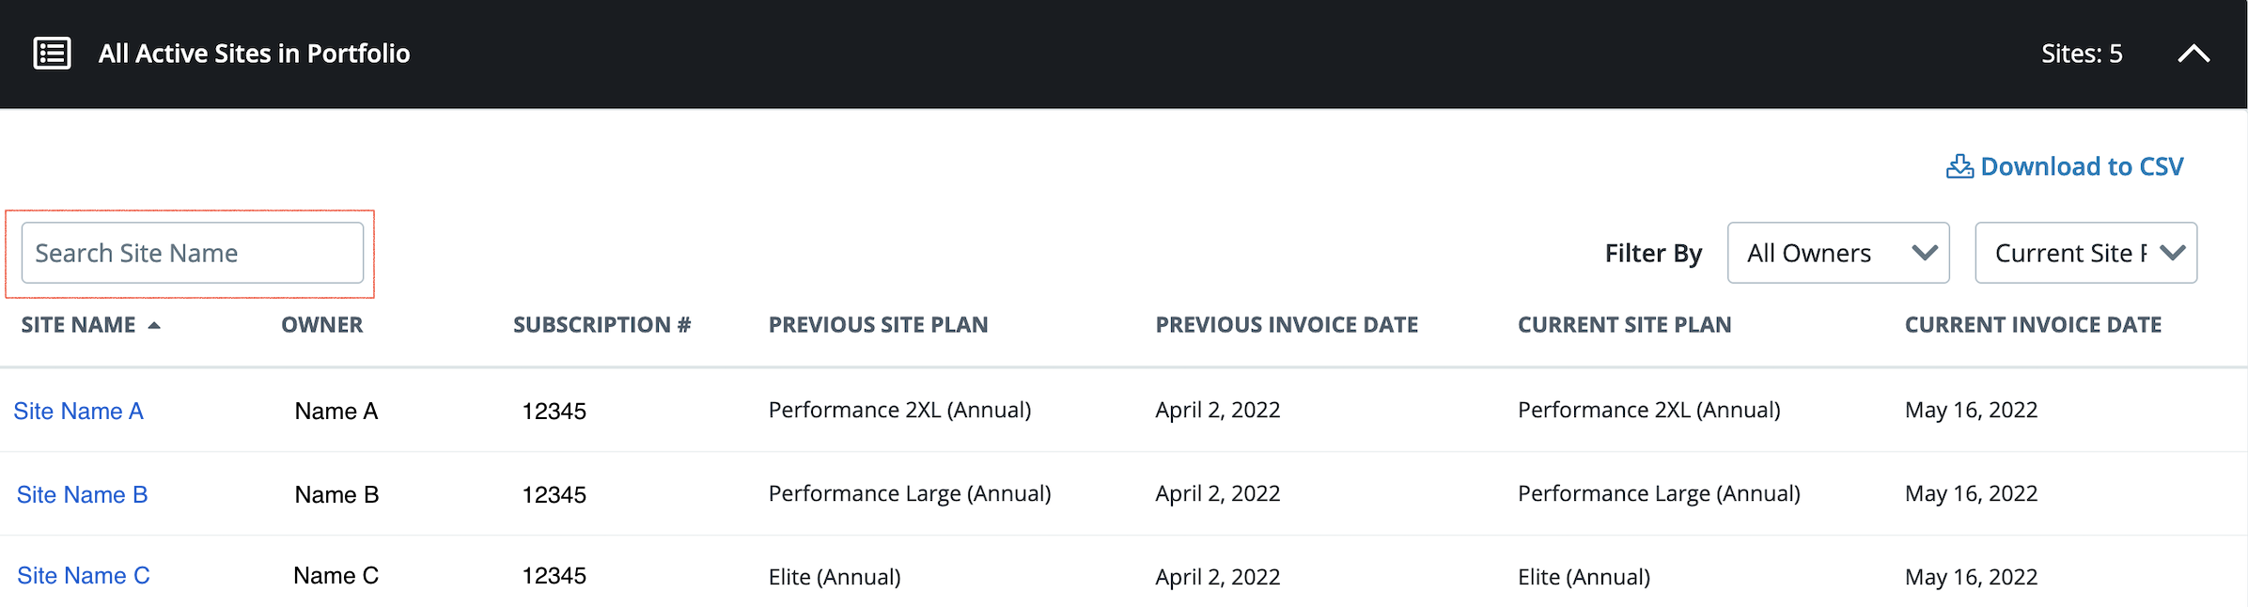Sort by Site Name column arrow
Image resolution: width=2248 pixels, height=607 pixels.
pos(154,325)
